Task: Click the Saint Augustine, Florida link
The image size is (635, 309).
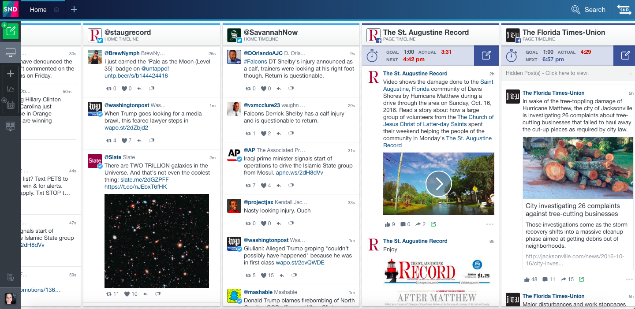Action: 438,85
